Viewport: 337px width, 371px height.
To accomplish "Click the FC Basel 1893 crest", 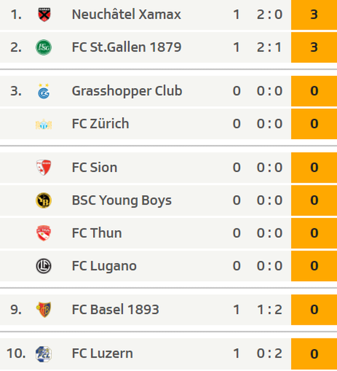I will 44,310.
